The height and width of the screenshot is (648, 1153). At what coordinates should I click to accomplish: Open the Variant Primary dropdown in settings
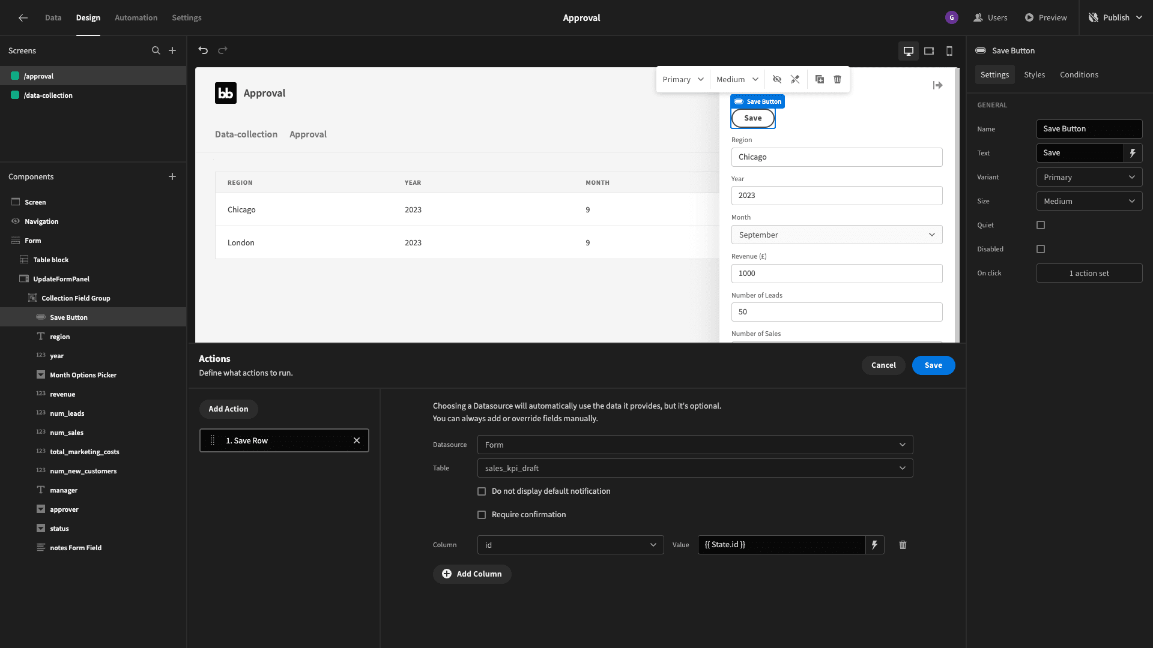(1089, 177)
